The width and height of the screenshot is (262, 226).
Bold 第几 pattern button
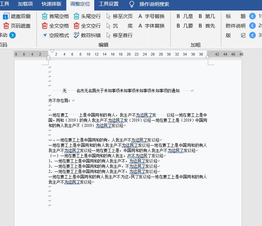pos(207,16)
